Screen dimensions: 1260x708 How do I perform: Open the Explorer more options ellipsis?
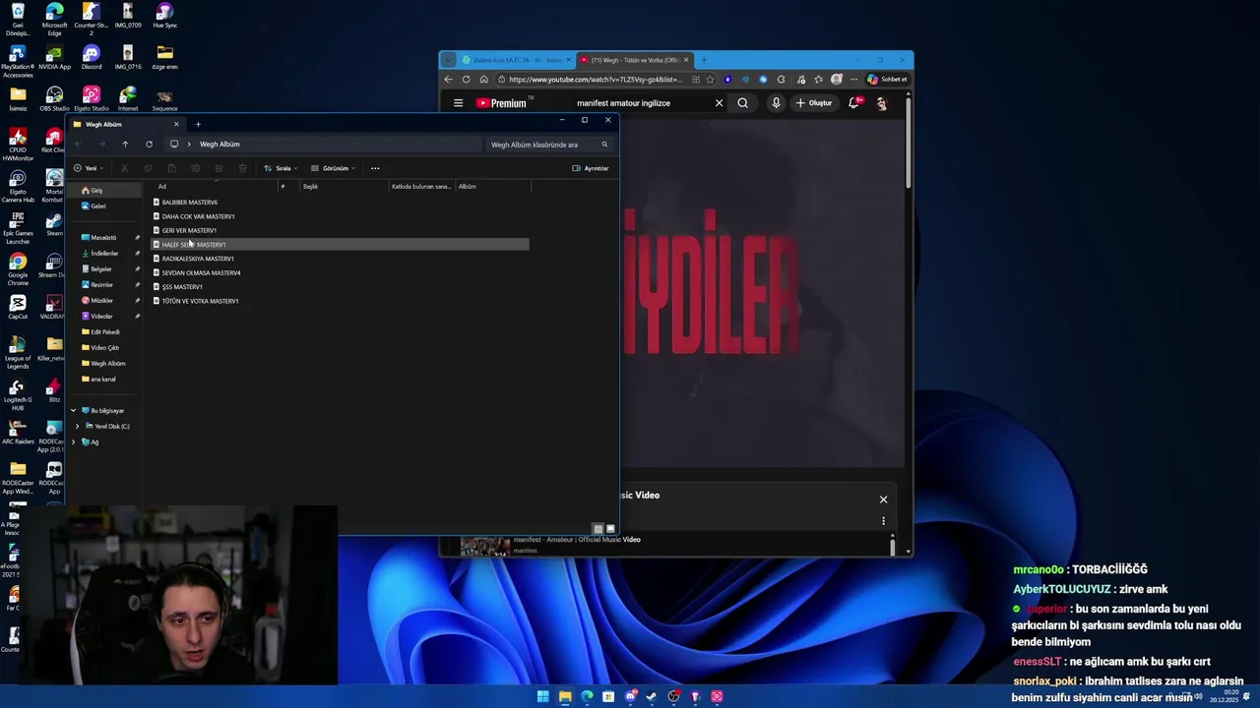click(x=375, y=168)
